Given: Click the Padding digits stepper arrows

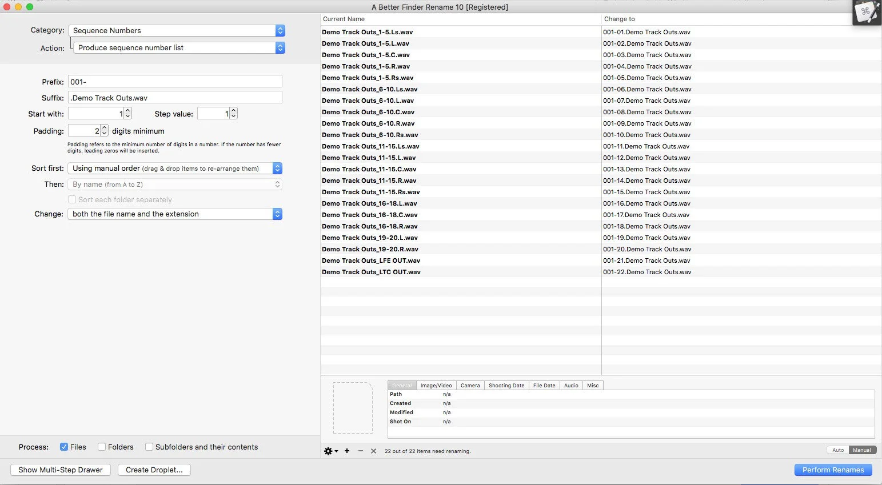Looking at the screenshot, I should pyautogui.click(x=104, y=131).
